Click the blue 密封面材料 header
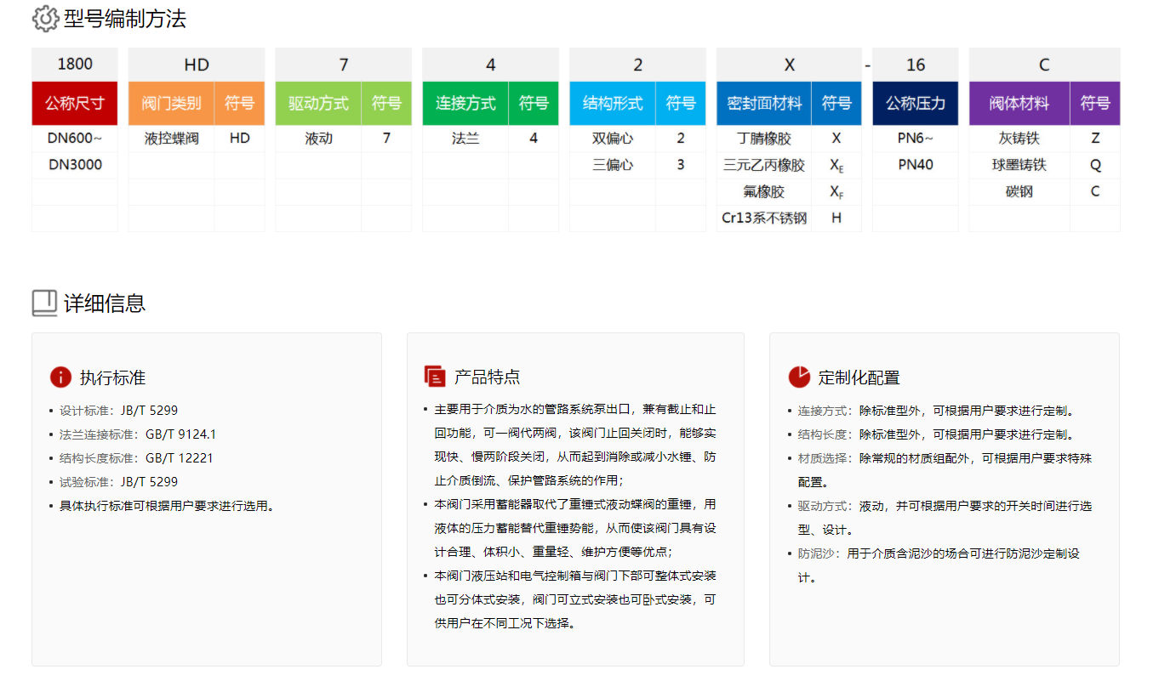This screenshot has width=1159, height=681. coord(764,104)
